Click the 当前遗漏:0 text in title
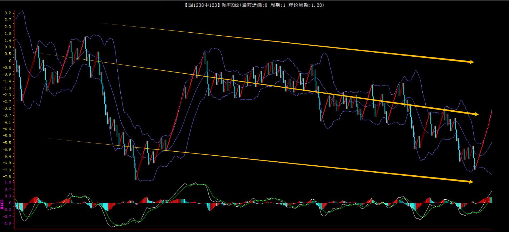 pyautogui.click(x=254, y=5)
